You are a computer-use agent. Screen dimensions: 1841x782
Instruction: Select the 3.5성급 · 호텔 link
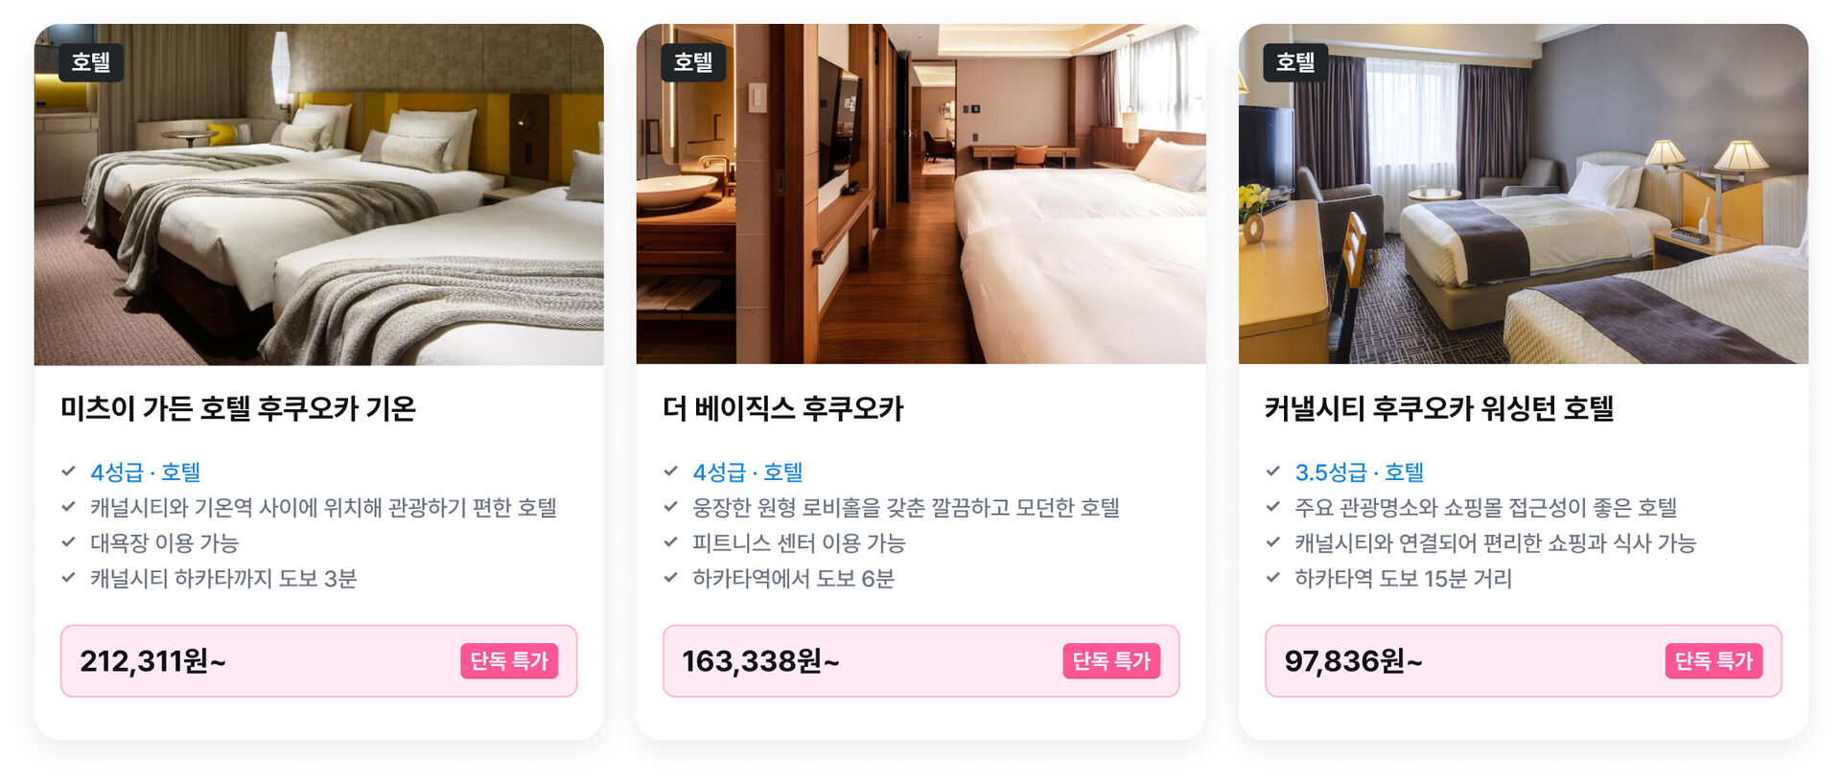click(1359, 472)
